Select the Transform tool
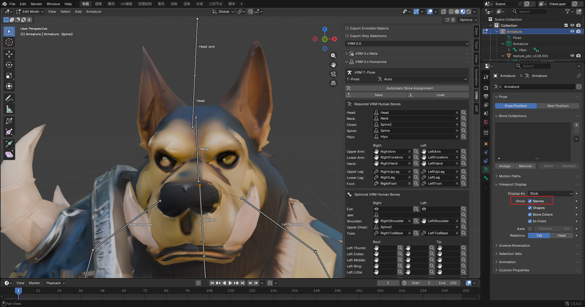Screen dimensions: 585x307 pyautogui.click(x=9, y=86)
